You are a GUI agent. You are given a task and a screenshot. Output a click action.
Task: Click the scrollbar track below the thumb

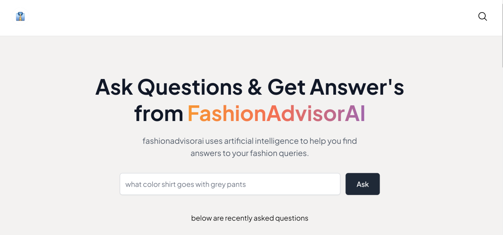coord(501,157)
